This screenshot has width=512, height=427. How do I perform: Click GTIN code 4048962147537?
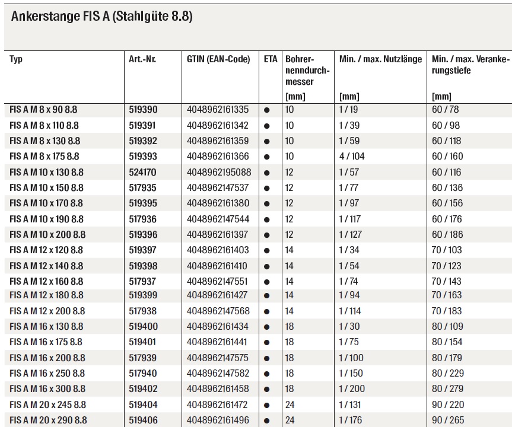218,188
